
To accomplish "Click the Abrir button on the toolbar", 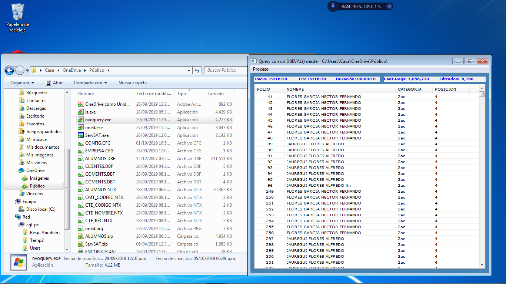I will point(56,83).
